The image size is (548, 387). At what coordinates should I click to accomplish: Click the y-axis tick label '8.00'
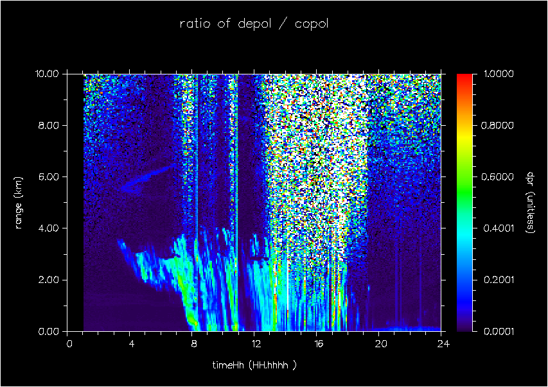pyautogui.click(x=49, y=125)
